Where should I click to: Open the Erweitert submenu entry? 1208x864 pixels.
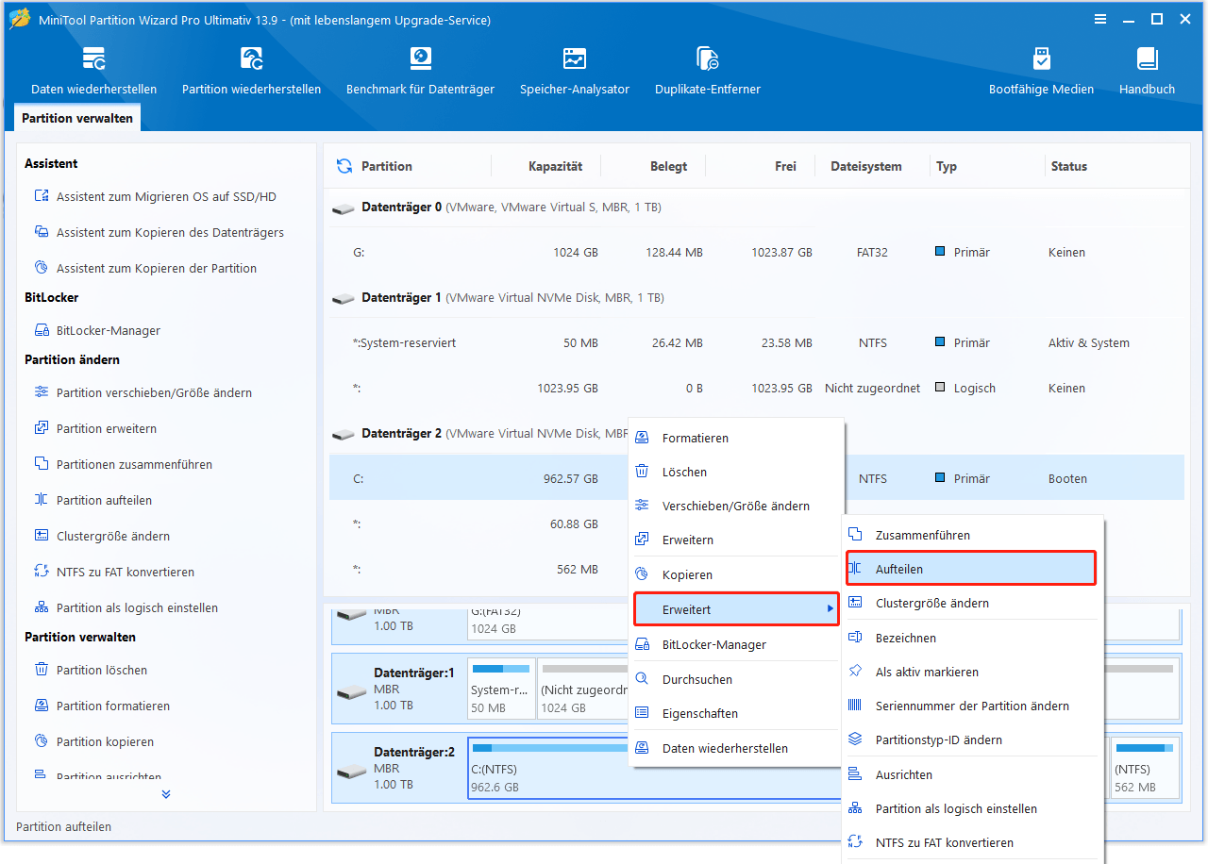(x=735, y=609)
